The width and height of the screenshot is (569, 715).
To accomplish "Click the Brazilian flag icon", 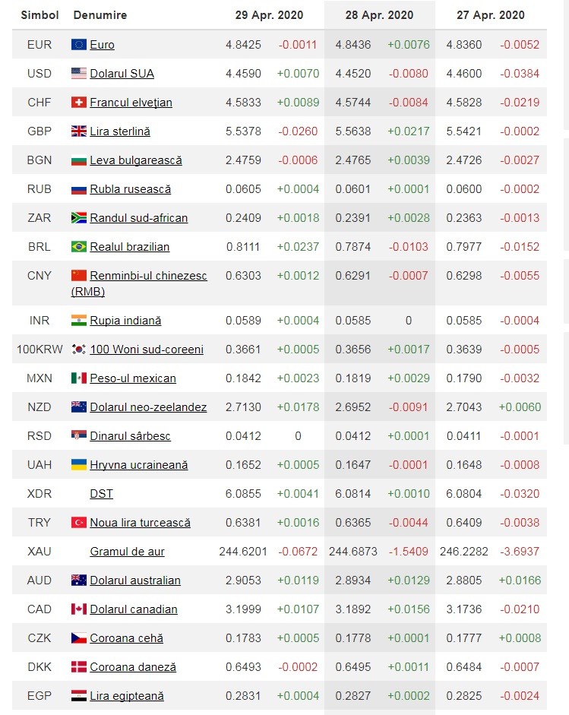I will coord(79,247).
